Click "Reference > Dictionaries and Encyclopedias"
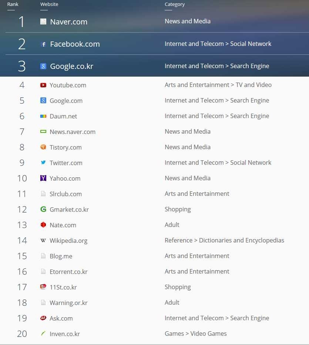Image resolution: width=309 pixels, height=345 pixels. click(x=225, y=240)
